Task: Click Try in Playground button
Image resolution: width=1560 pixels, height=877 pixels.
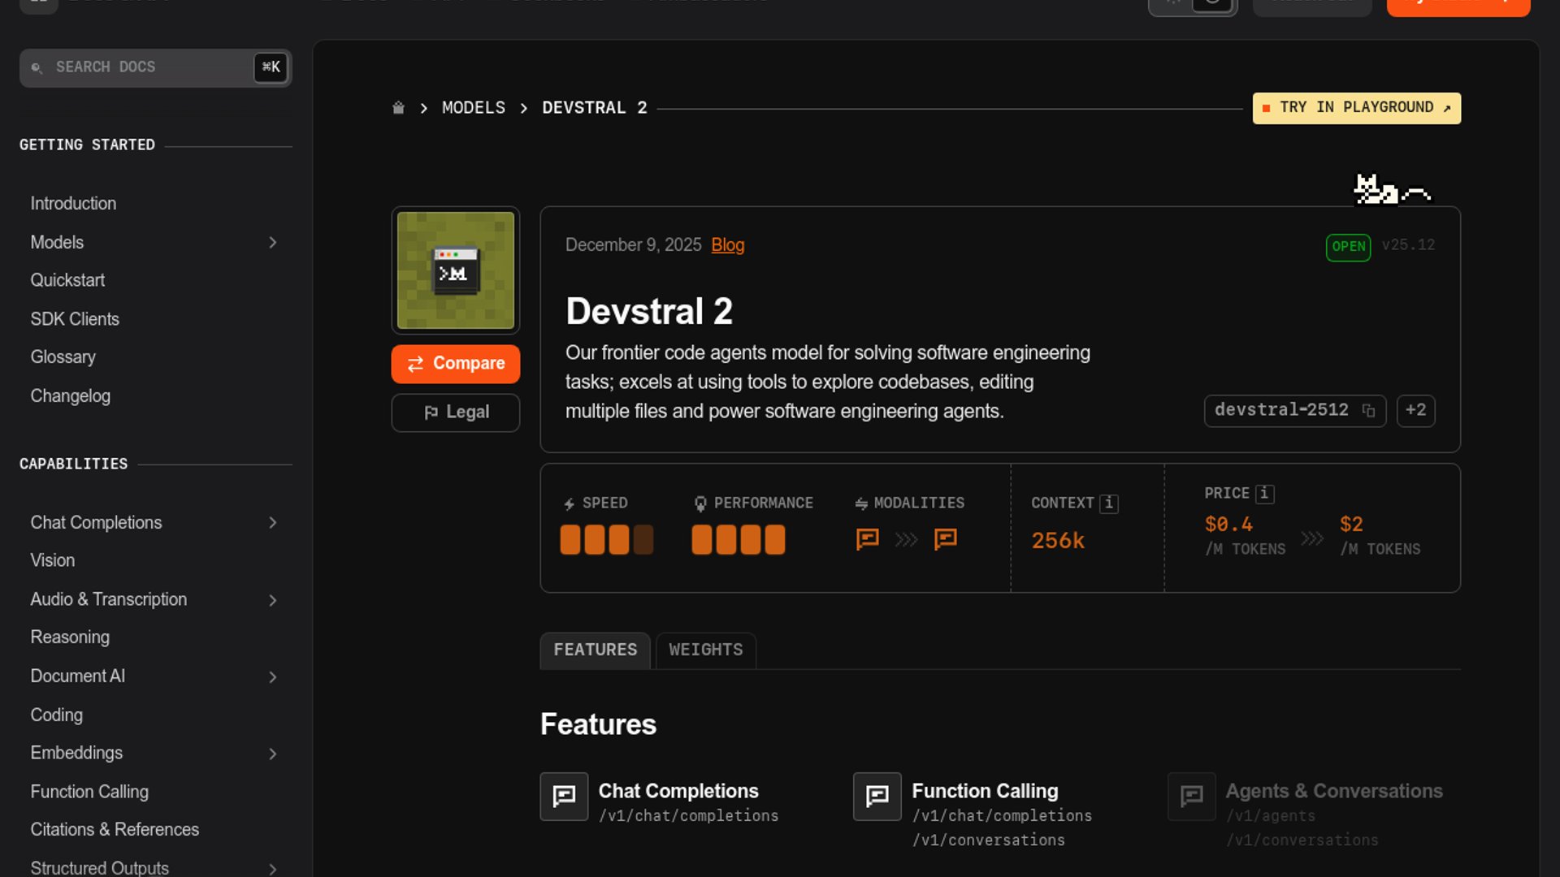Action: point(1356,108)
